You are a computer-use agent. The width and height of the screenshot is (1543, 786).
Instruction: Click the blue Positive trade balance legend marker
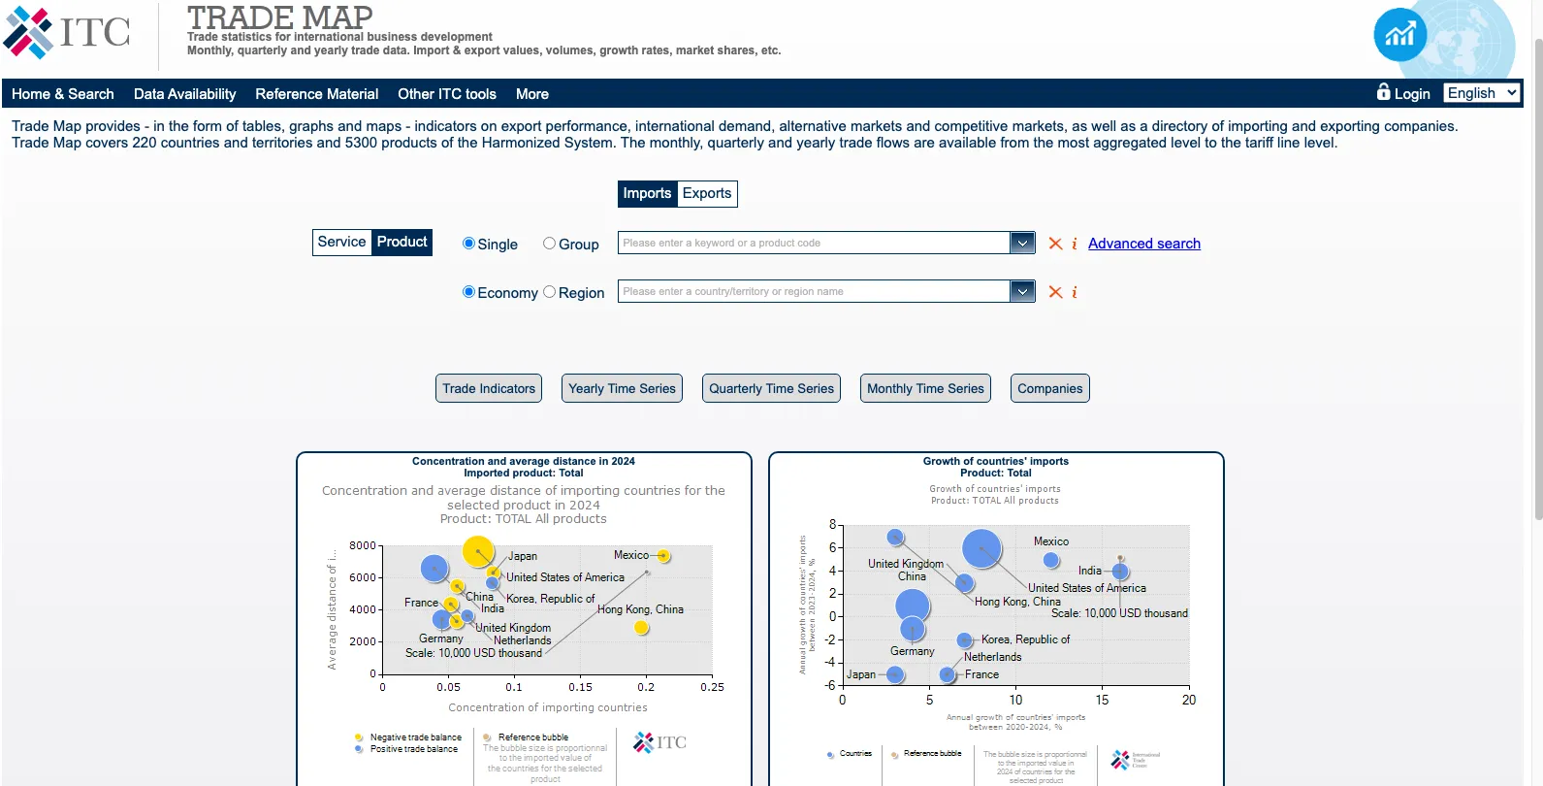pos(359,749)
